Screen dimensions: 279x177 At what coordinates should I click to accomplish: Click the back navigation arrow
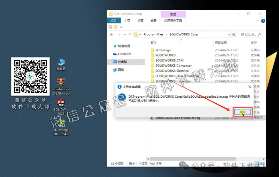coord(111,34)
